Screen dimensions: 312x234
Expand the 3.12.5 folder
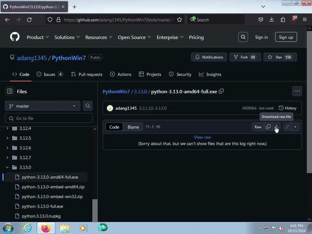[7, 138]
